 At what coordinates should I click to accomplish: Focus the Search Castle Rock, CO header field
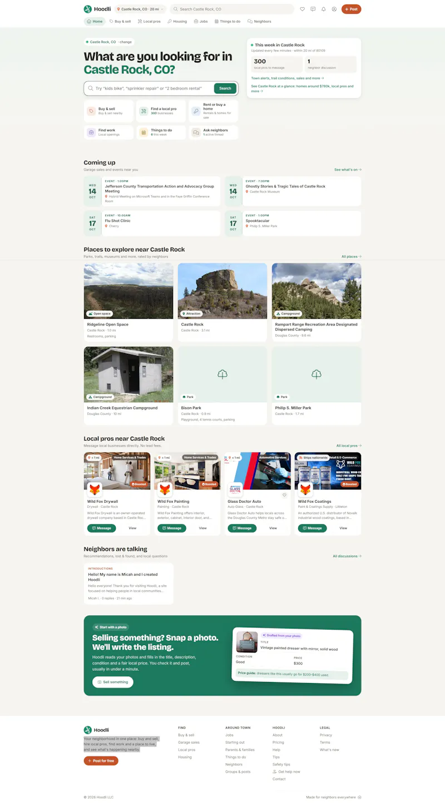[232, 9]
